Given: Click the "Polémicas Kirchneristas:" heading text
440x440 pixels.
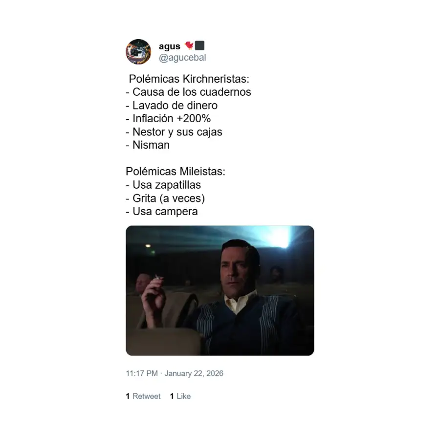Looking at the screenshot, I should tap(189, 79).
